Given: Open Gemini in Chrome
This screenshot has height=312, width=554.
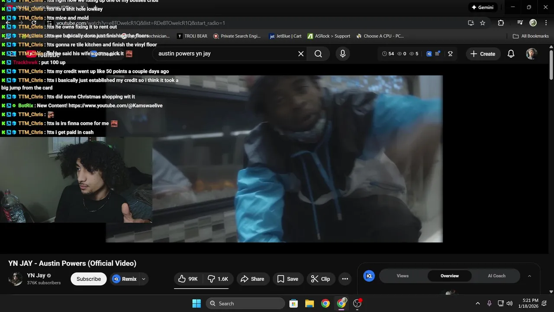Looking at the screenshot, I should coord(483,7).
